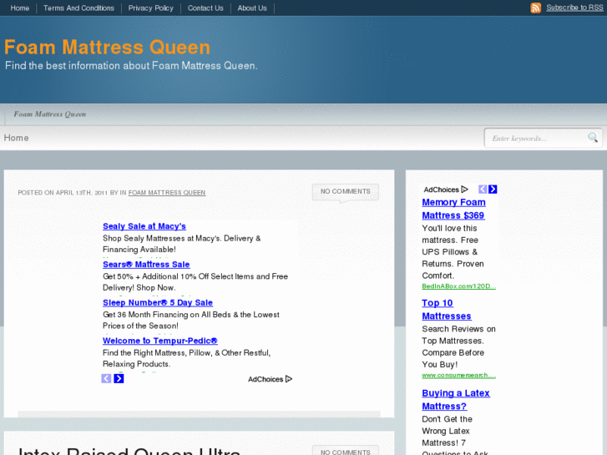Click Subscribe to RSS link
Image resolution: width=607 pixels, height=455 pixels.
tap(574, 8)
